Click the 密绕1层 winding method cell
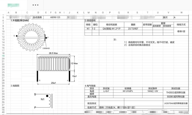 coord(181,31)
